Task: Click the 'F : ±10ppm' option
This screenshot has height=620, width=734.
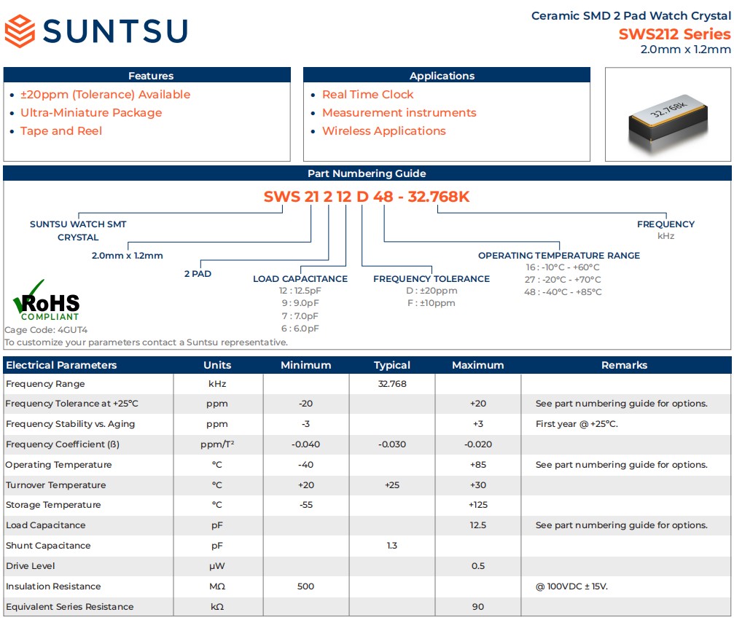Action: [x=431, y=303]
